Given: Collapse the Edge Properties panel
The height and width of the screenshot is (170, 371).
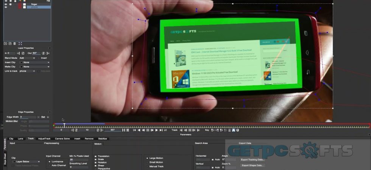Looking at the screenshot, I should [x=50, y=112].
